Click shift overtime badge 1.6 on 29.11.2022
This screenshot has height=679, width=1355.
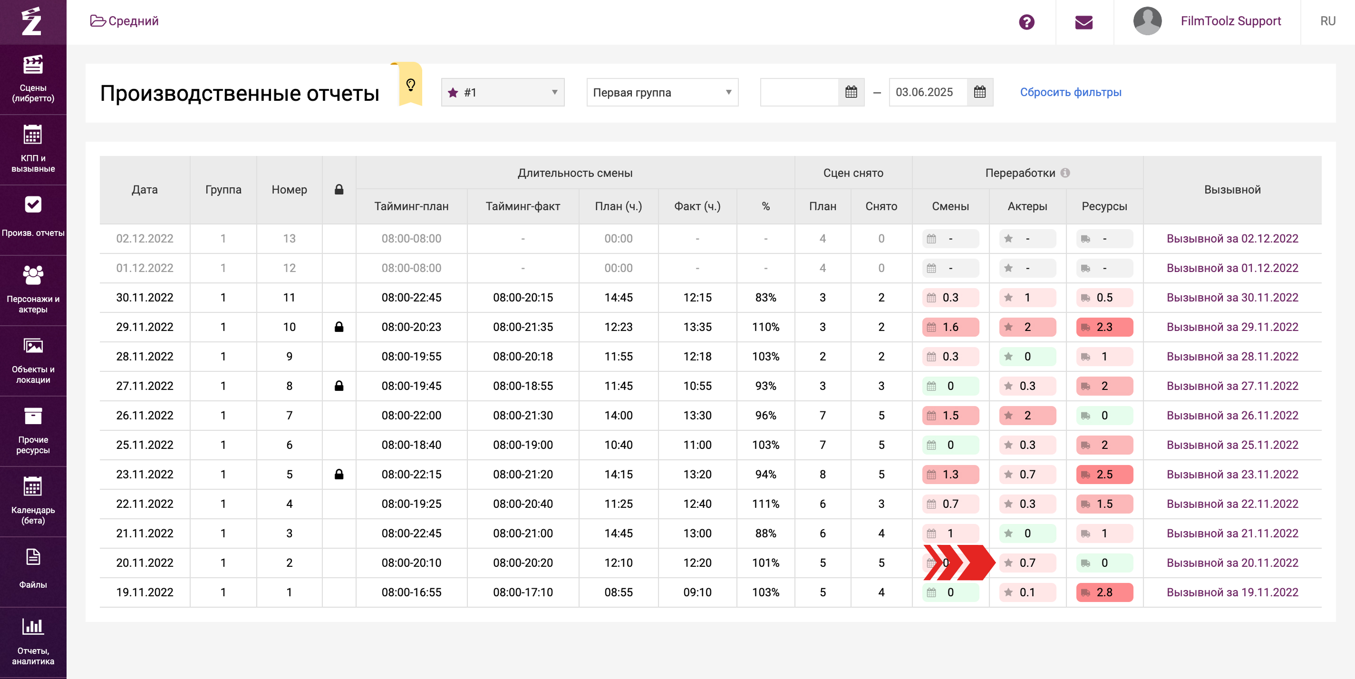click(x=950, y=327)
